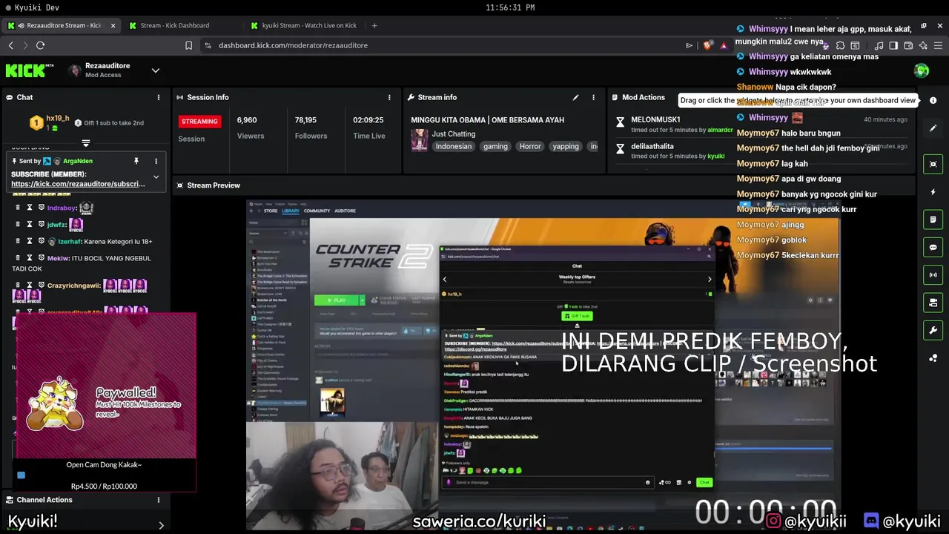Click the 6,960 viewers count
This screenshot has height=534, width=949.
[247, 120]
